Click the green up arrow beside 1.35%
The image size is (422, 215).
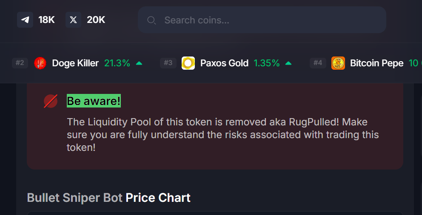point(288,63)
